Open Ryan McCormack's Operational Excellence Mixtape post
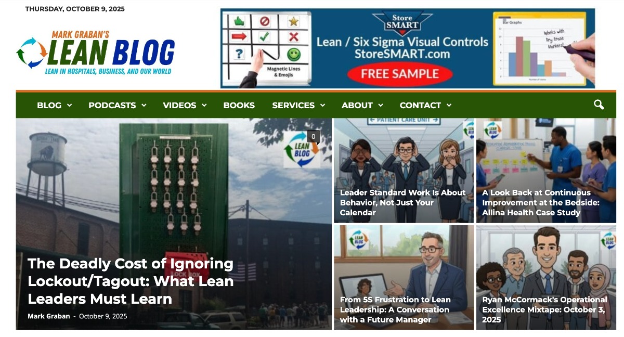 point(544,309)
